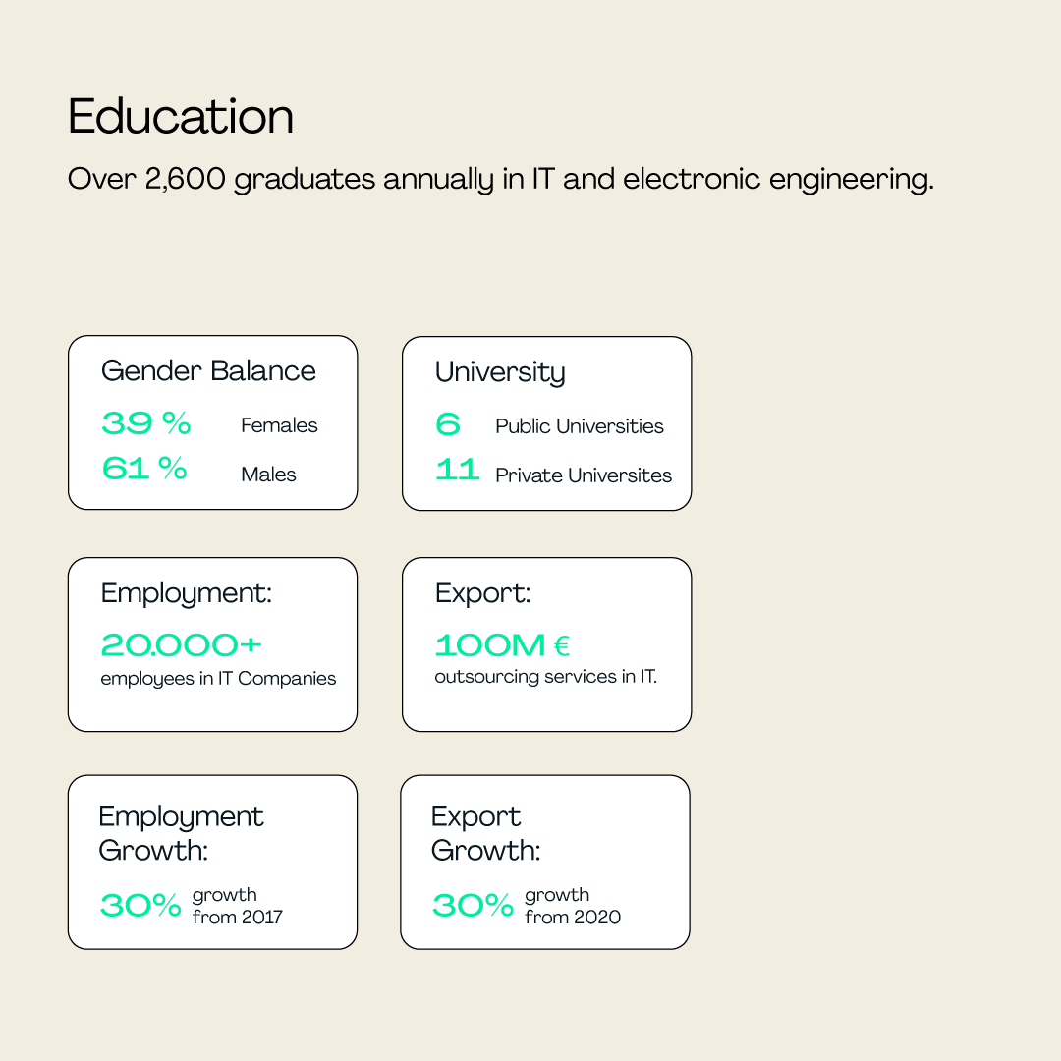
Task: Click growth from 2020 label
Action: [573, 906]
